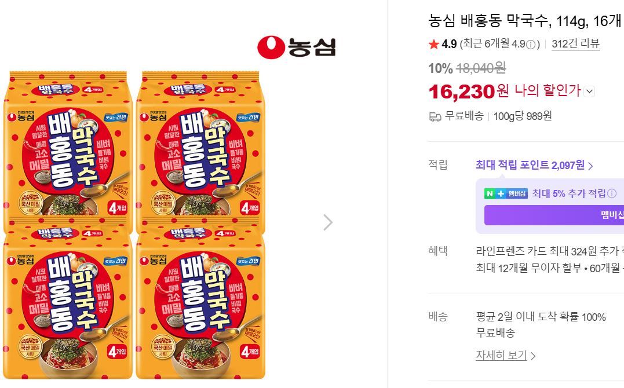This screenshot has height=388, width=624.
Task: Click the Nongshim brand logo
Action: [297, 47]
